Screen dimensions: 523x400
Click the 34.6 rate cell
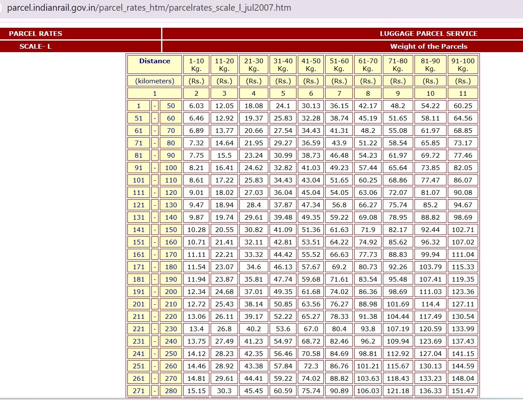pos(254,267)
